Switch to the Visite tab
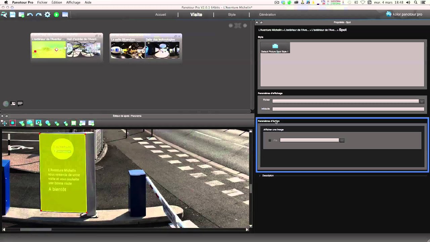430x242 pixels. 196,14
